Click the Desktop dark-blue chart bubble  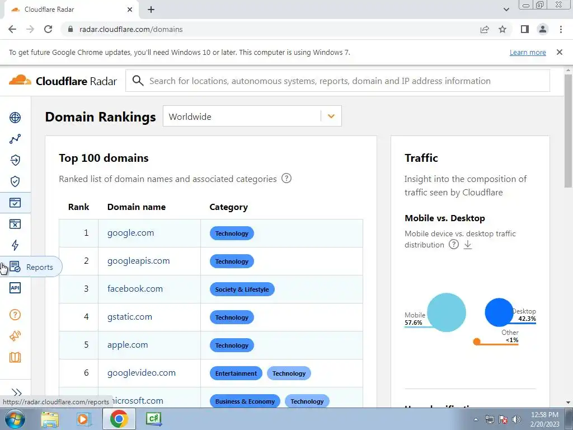click(499, 312)
